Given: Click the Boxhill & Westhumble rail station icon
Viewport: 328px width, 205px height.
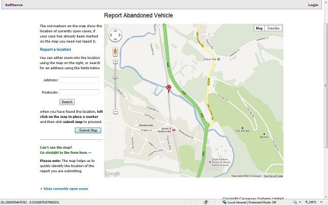Looking at the screenshot, I should 174,130.
